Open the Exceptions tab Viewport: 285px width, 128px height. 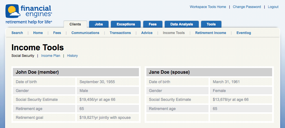click(125, 24)
